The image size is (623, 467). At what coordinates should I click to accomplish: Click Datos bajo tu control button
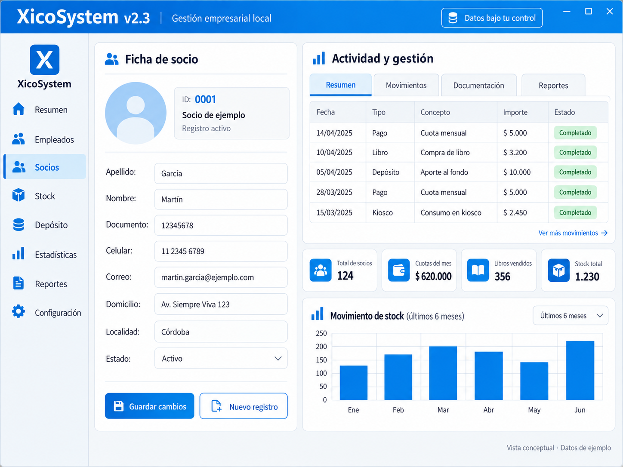pyautogui.click(x=492, y=18)
